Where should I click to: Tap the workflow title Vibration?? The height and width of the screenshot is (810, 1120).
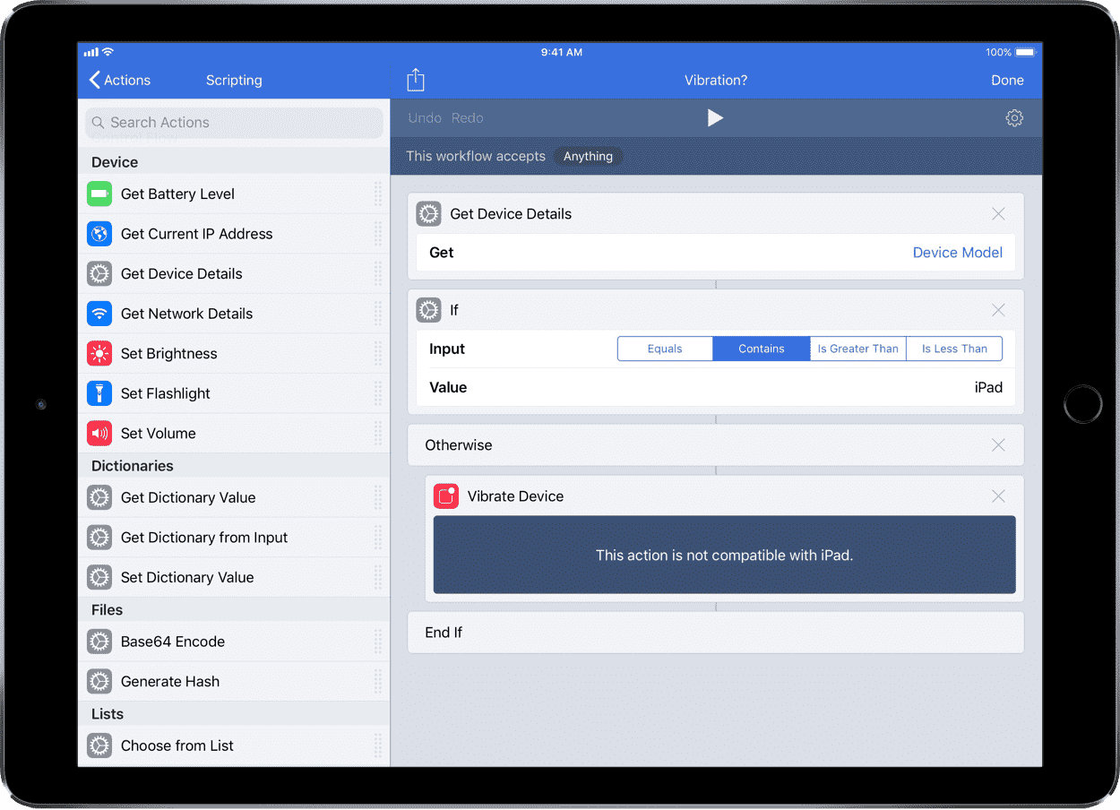716,80
